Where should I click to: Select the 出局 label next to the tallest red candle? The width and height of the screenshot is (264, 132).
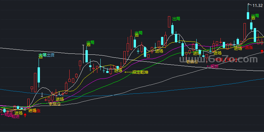tap(176, 19)
